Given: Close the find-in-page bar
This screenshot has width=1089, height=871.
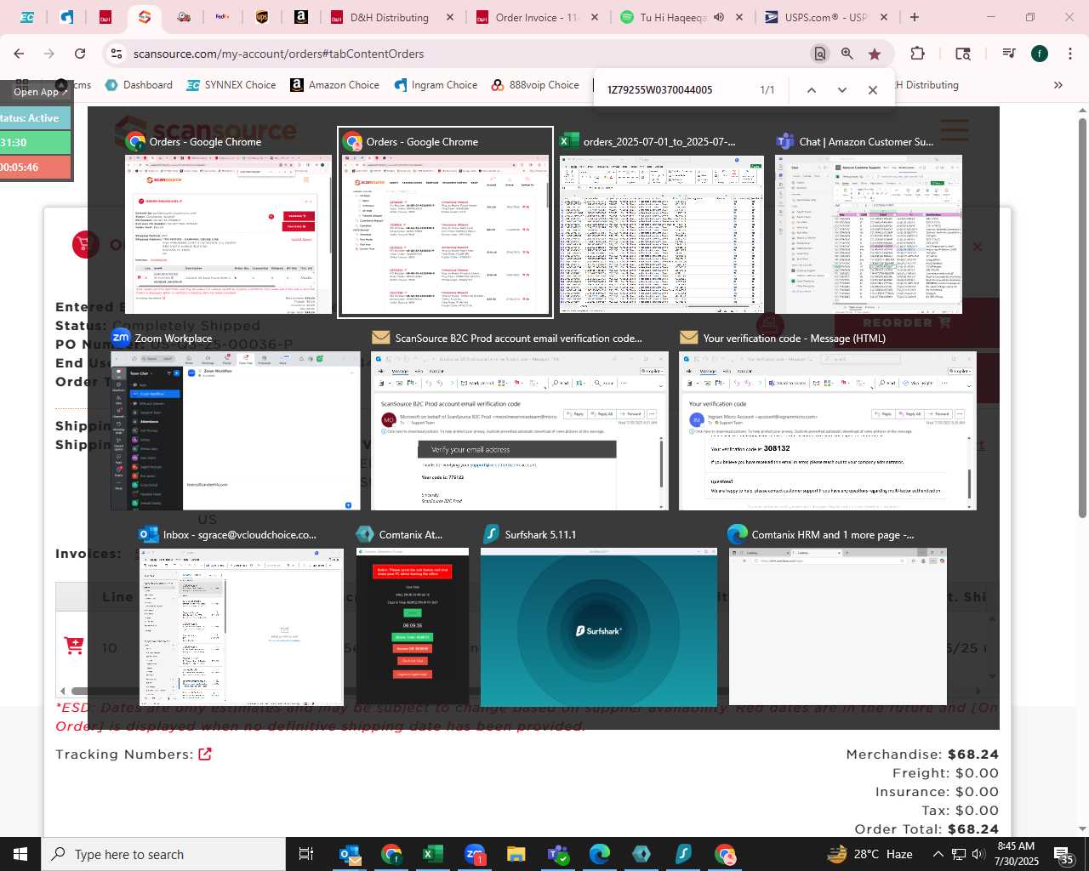Looking at the screenshot, I should [x=872, y=89].
